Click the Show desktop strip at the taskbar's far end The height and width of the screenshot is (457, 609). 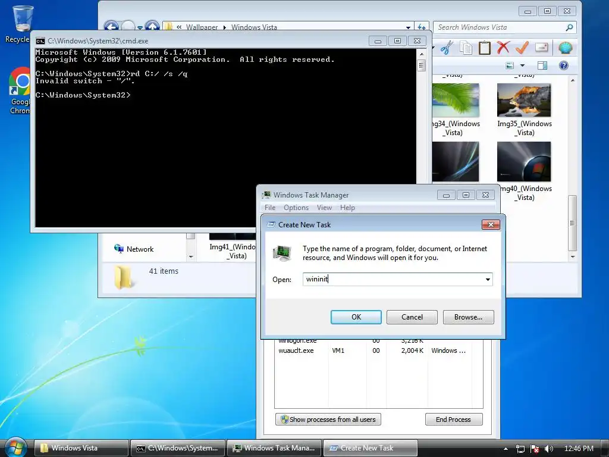[605, 447]
